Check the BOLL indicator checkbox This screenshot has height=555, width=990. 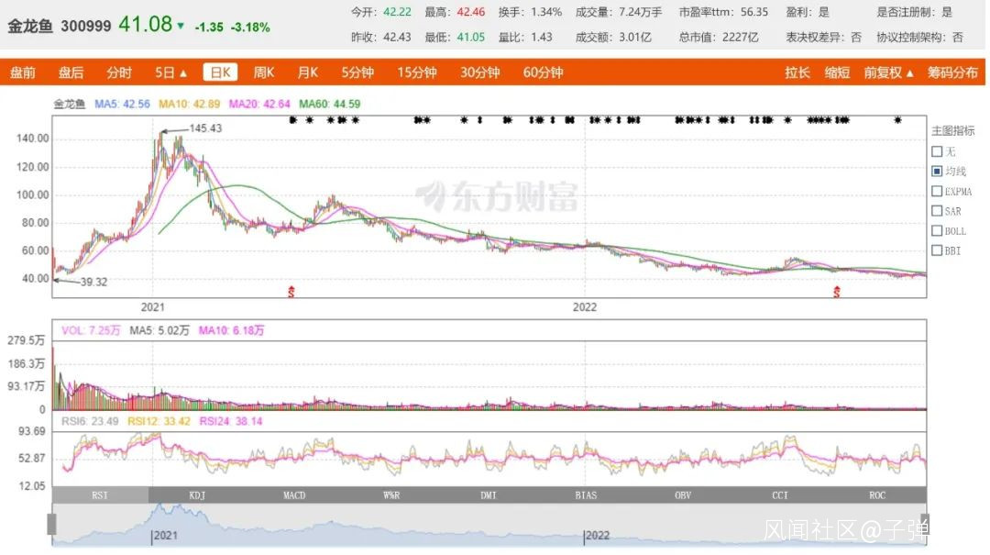click(x=937, y=231)
